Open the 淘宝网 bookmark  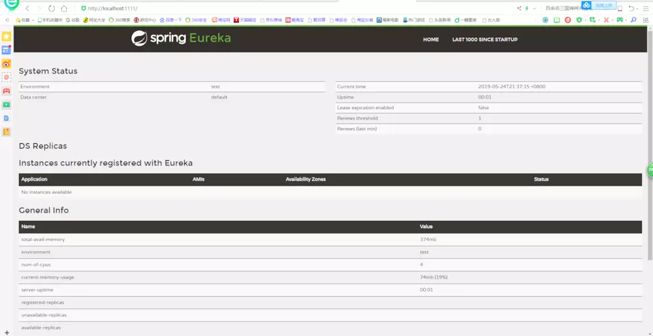(x=221, y=20)
